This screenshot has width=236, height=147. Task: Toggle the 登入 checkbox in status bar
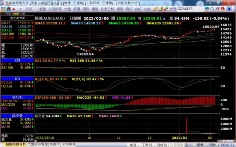click(x=194, y=145)
